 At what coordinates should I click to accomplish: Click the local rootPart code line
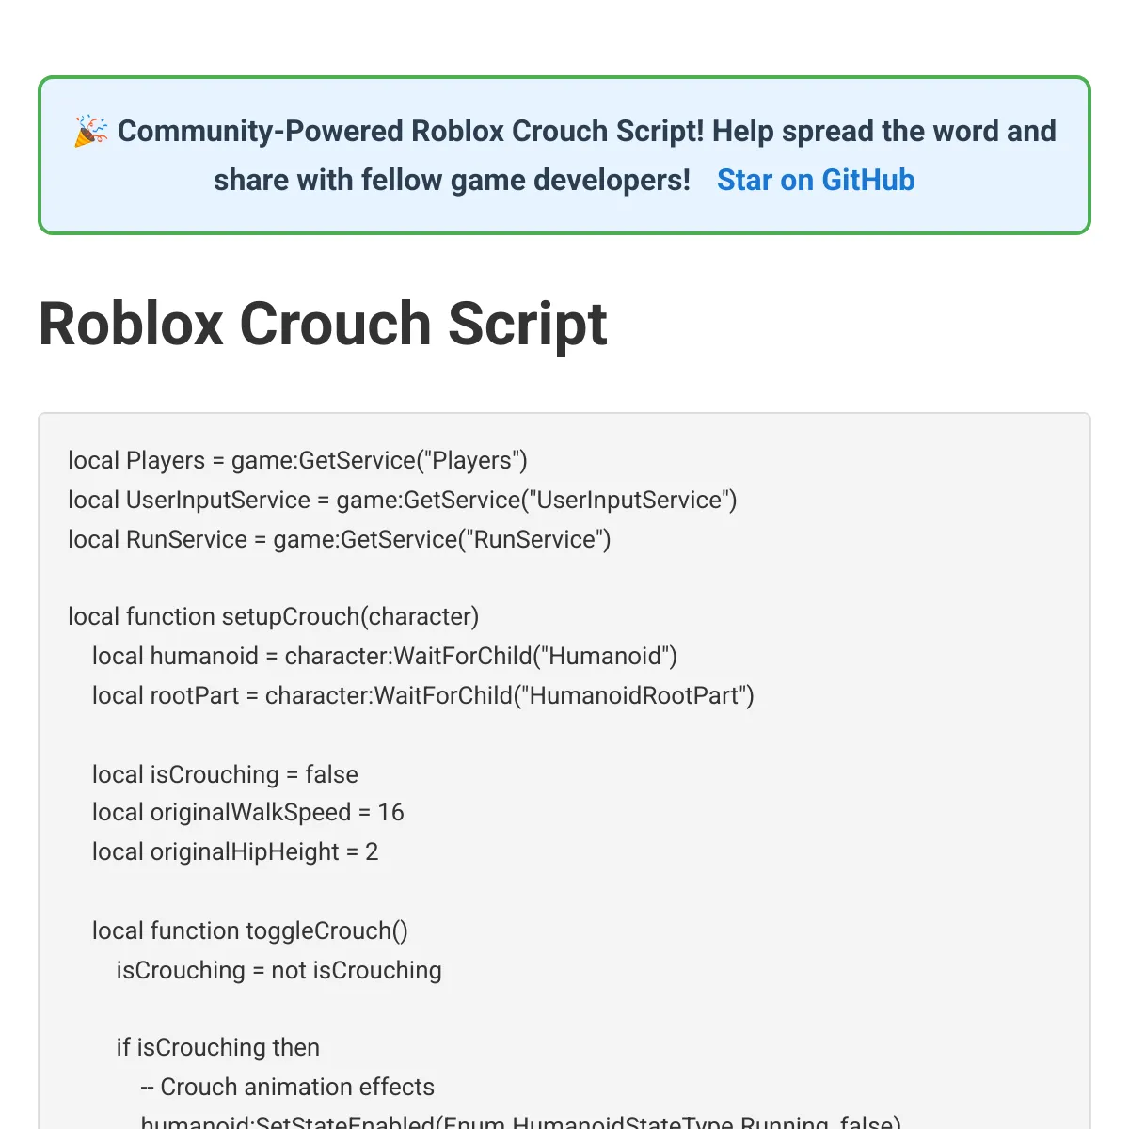pos(423,695)
